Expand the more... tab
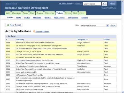The height and width of the screenshot is (93, 124). [x=82, y=13]
